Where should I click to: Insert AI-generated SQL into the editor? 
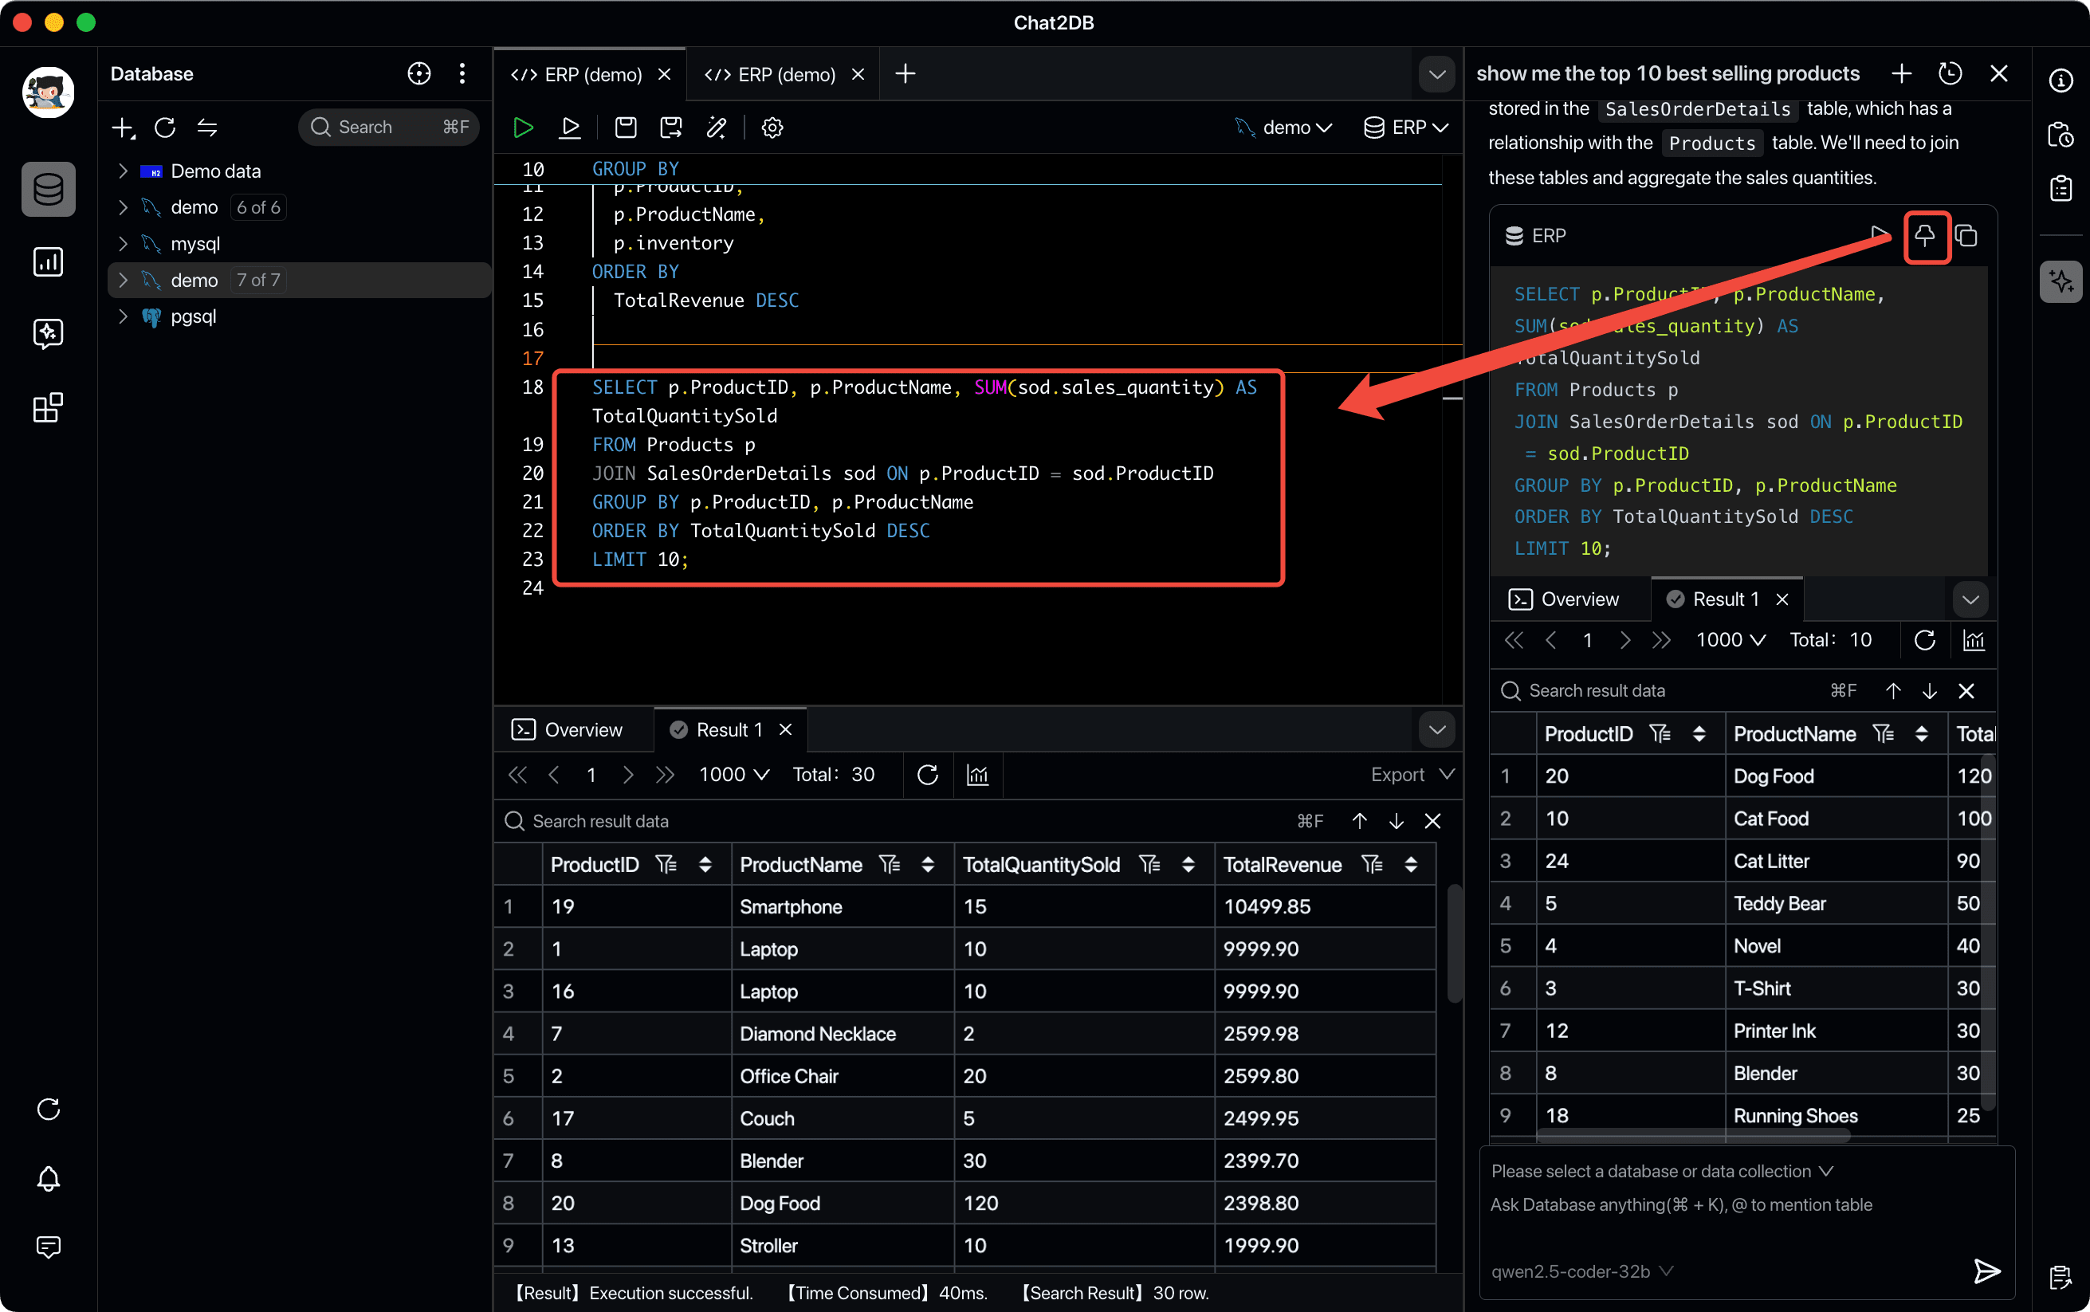[1924, 236]
